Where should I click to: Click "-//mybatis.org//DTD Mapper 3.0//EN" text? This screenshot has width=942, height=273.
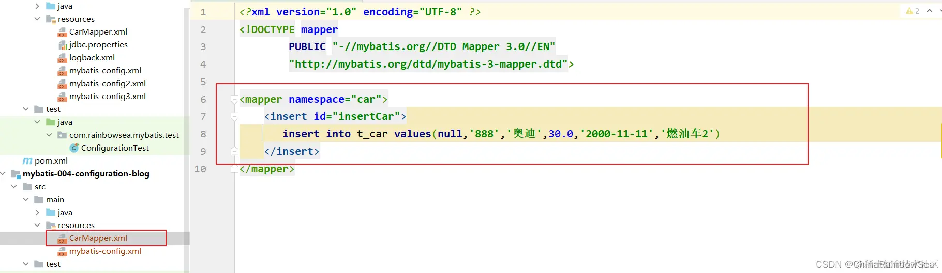(444, 46)
